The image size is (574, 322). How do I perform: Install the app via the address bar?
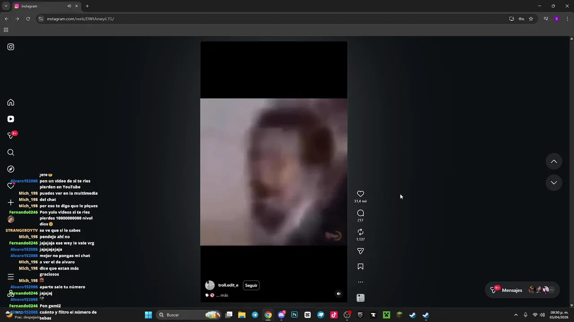512,19
